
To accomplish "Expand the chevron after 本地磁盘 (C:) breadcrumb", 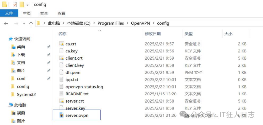I will tap(94, 23).
